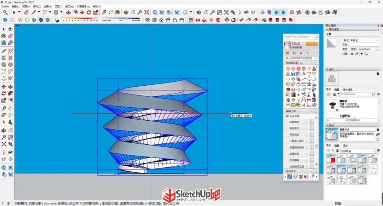Collapse the 辅助工具 section in SUAPP
383x206 pixels.
click(x=312, y=111)
